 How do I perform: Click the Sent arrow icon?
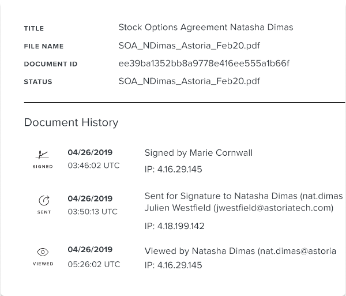tap(44, 200)
